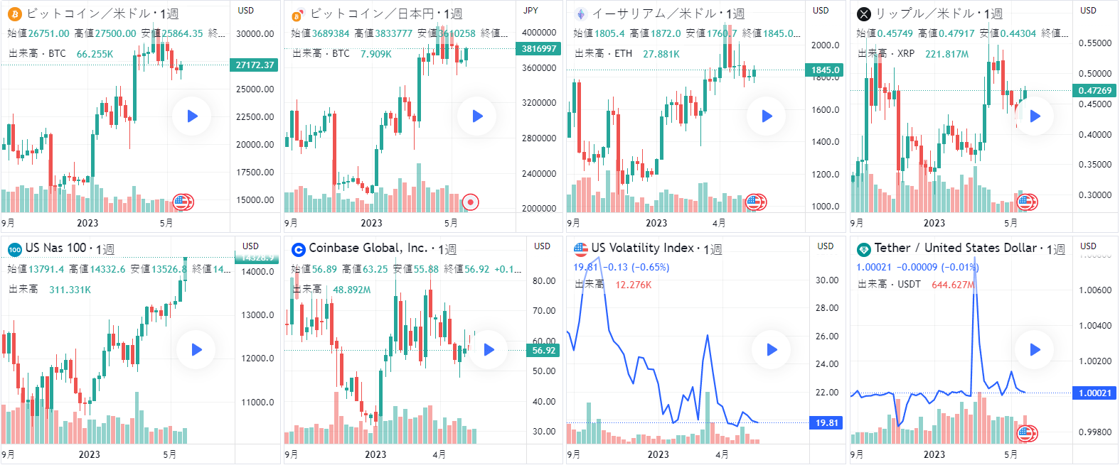1120x465 pixels.
Task: Click the Tether logo icon
Action: (x=864, y=249)
